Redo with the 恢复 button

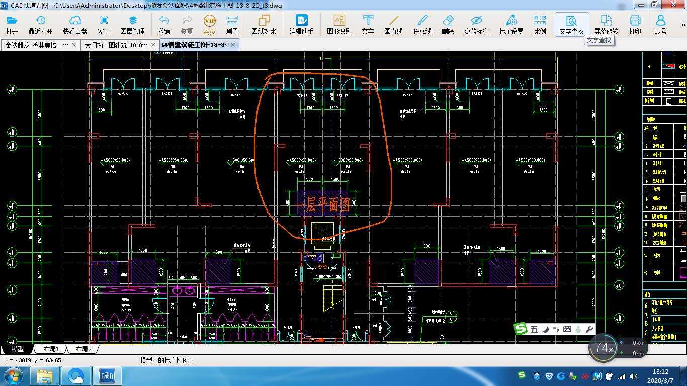point(187,25)
